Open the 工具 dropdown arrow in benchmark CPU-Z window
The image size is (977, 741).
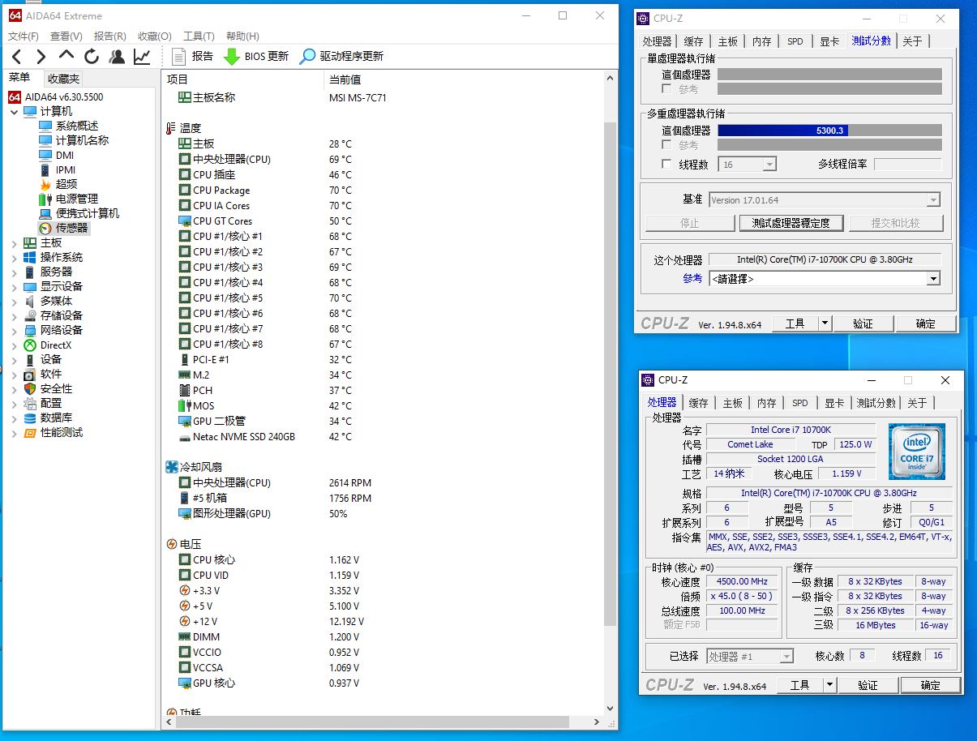[x=825, y=323]
